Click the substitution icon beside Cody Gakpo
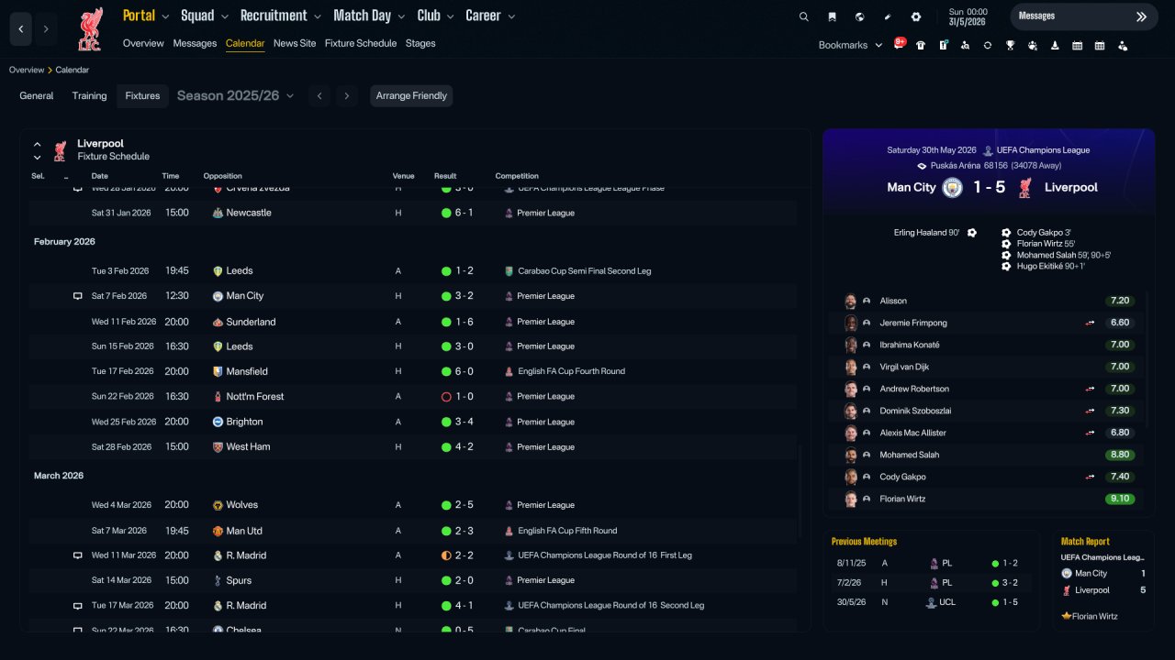This screenshot has width=1175, height=660. point(1090,477)
